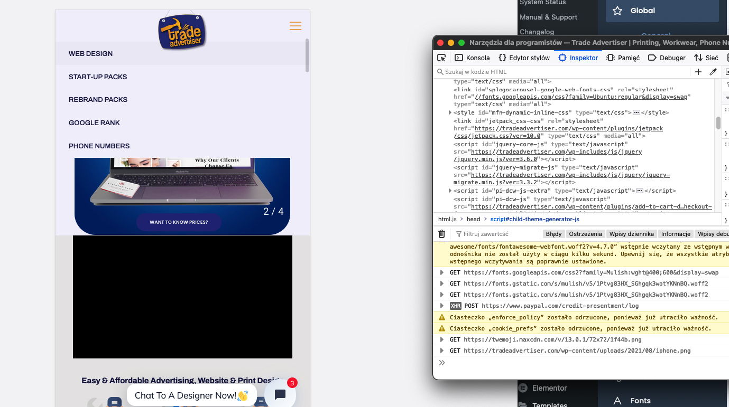This screenshot has width=729, height=407.
Task: Click the ellipsis badge in the mfn-dynamic-inline-css style tag
Action: click(x=636, y=112)
